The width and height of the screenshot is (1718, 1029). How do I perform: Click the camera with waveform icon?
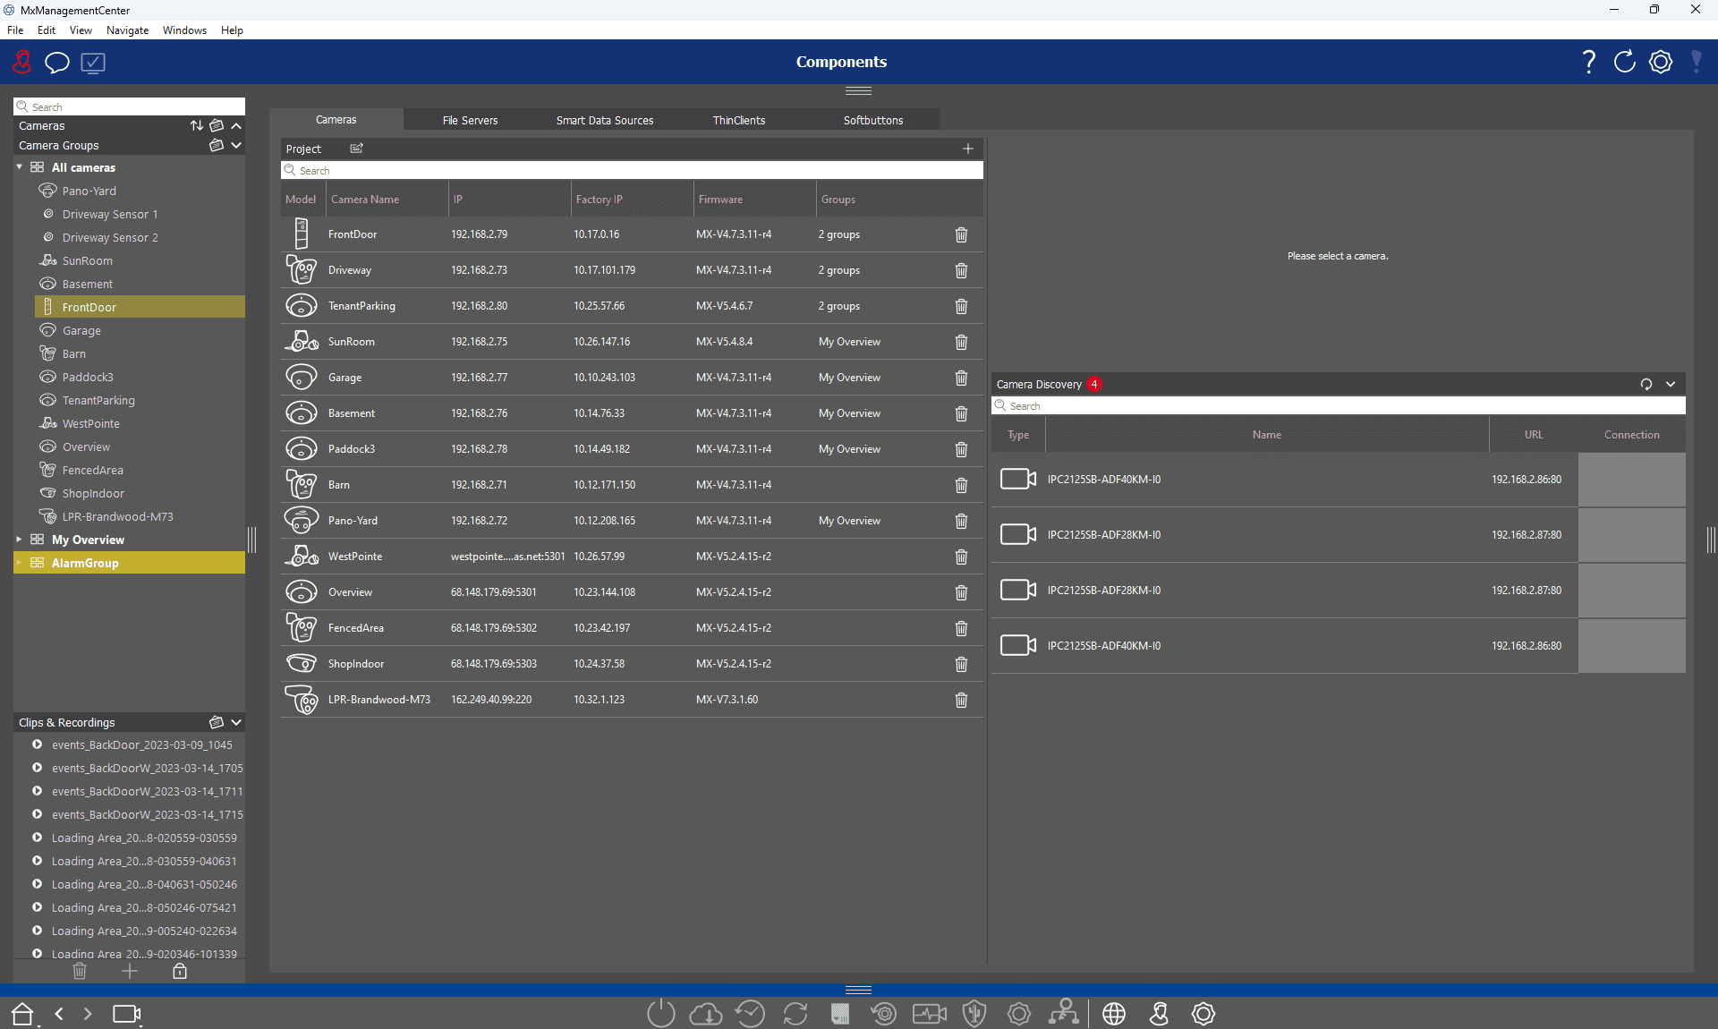pyautogui.click(x=930, y=1013)
